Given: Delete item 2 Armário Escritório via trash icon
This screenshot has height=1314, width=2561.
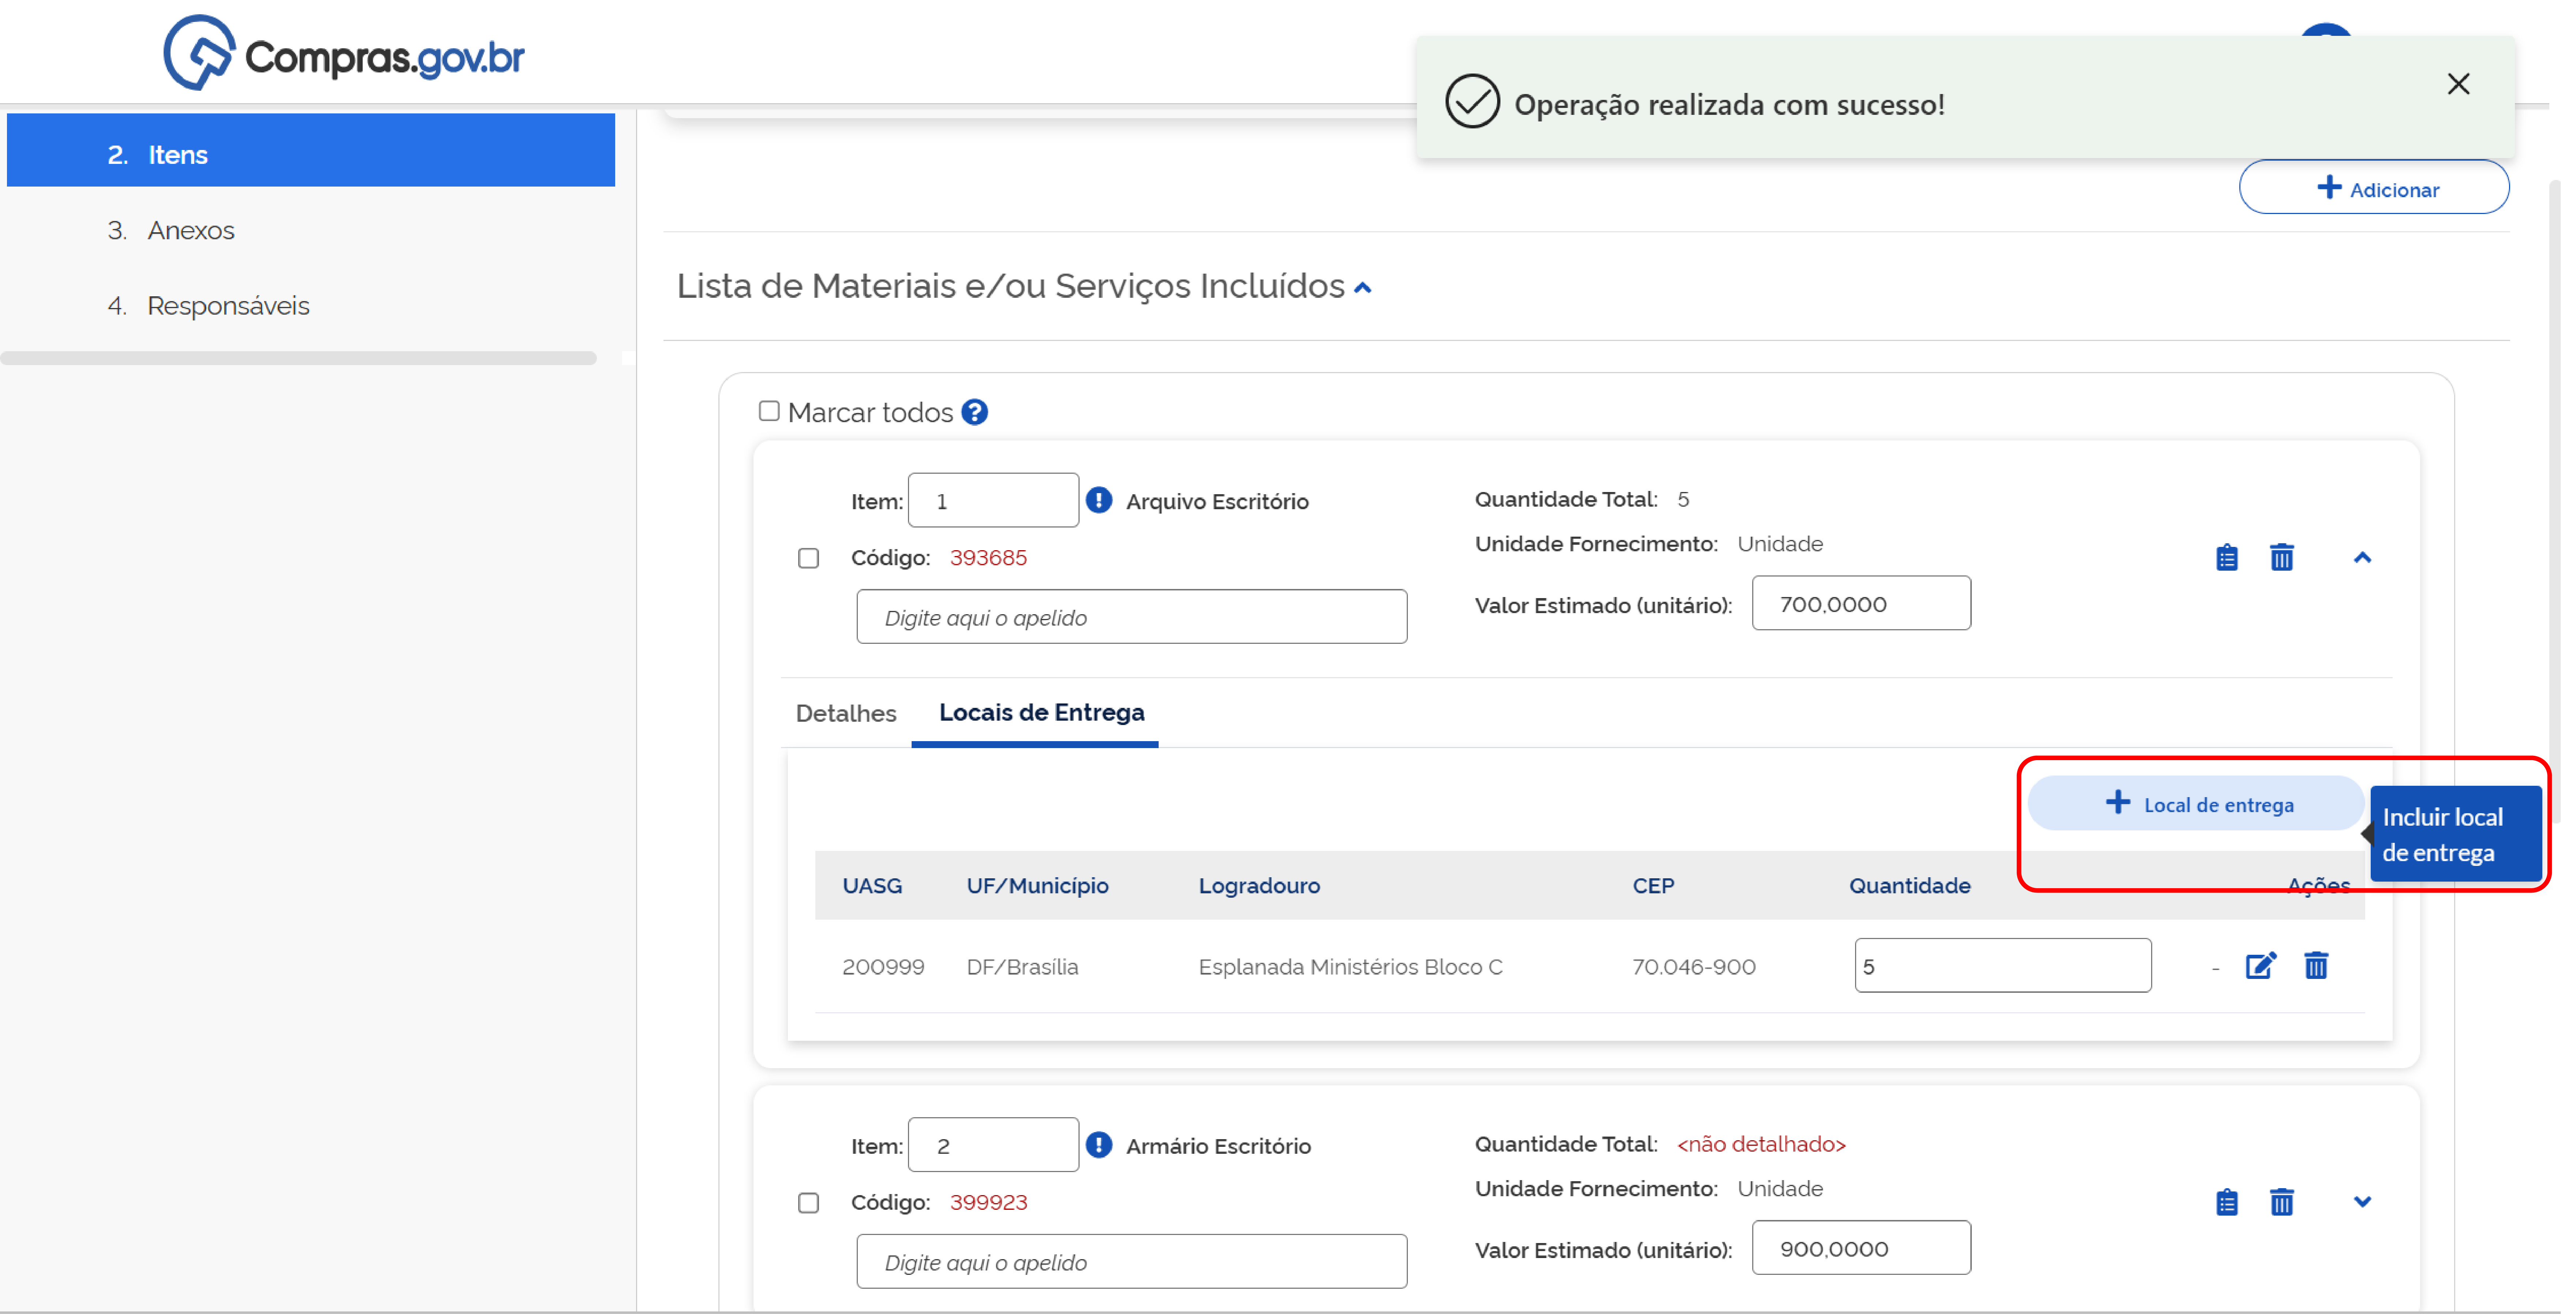Looking at the screenshot, I should tap(2282, 1203).
